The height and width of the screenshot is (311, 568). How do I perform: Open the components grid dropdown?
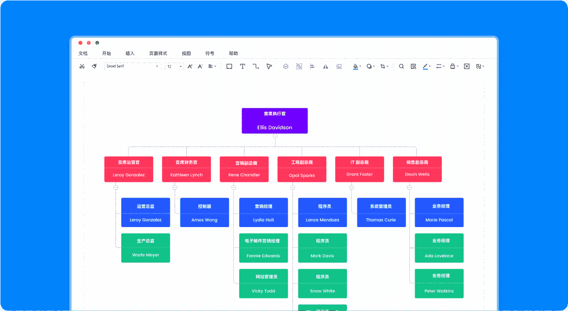click(480, 66)
